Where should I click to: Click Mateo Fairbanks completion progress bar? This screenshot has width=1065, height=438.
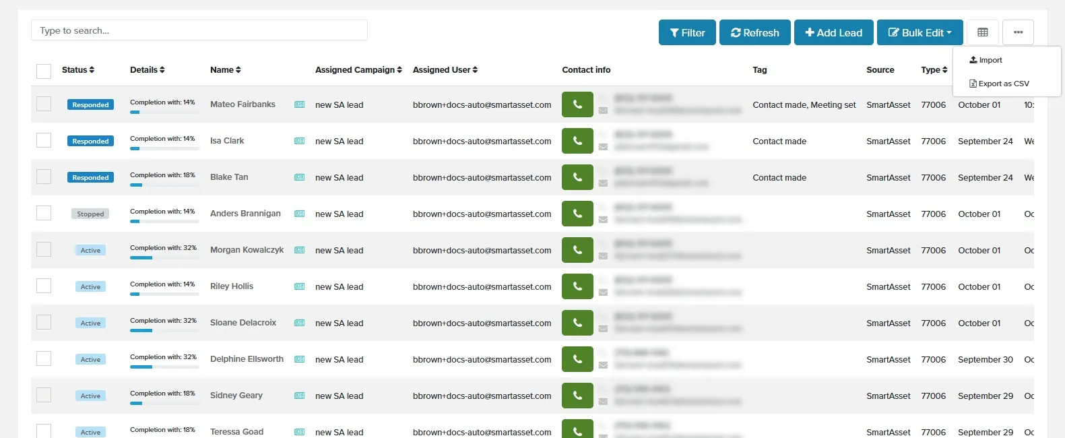(x=164, y=113)
